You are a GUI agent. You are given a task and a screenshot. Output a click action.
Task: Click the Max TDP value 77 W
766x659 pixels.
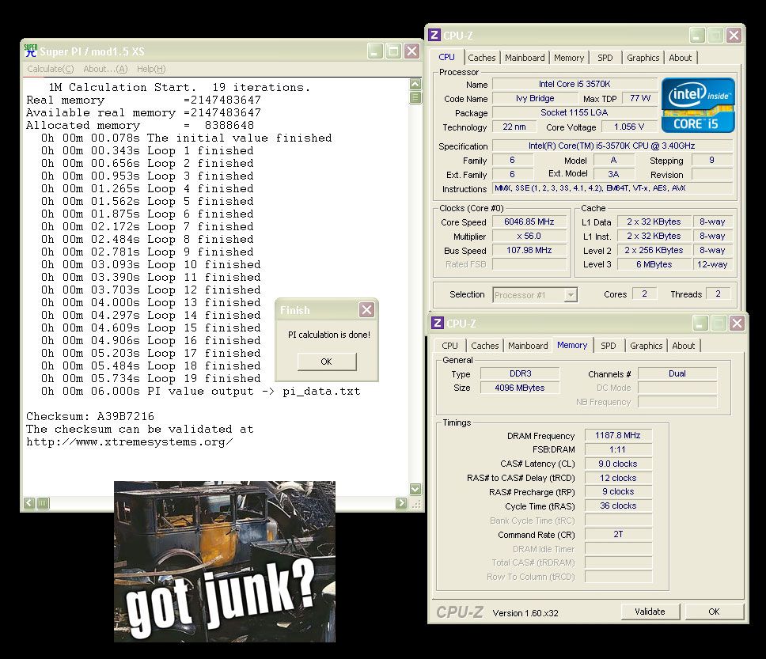(x=640, y=98)
